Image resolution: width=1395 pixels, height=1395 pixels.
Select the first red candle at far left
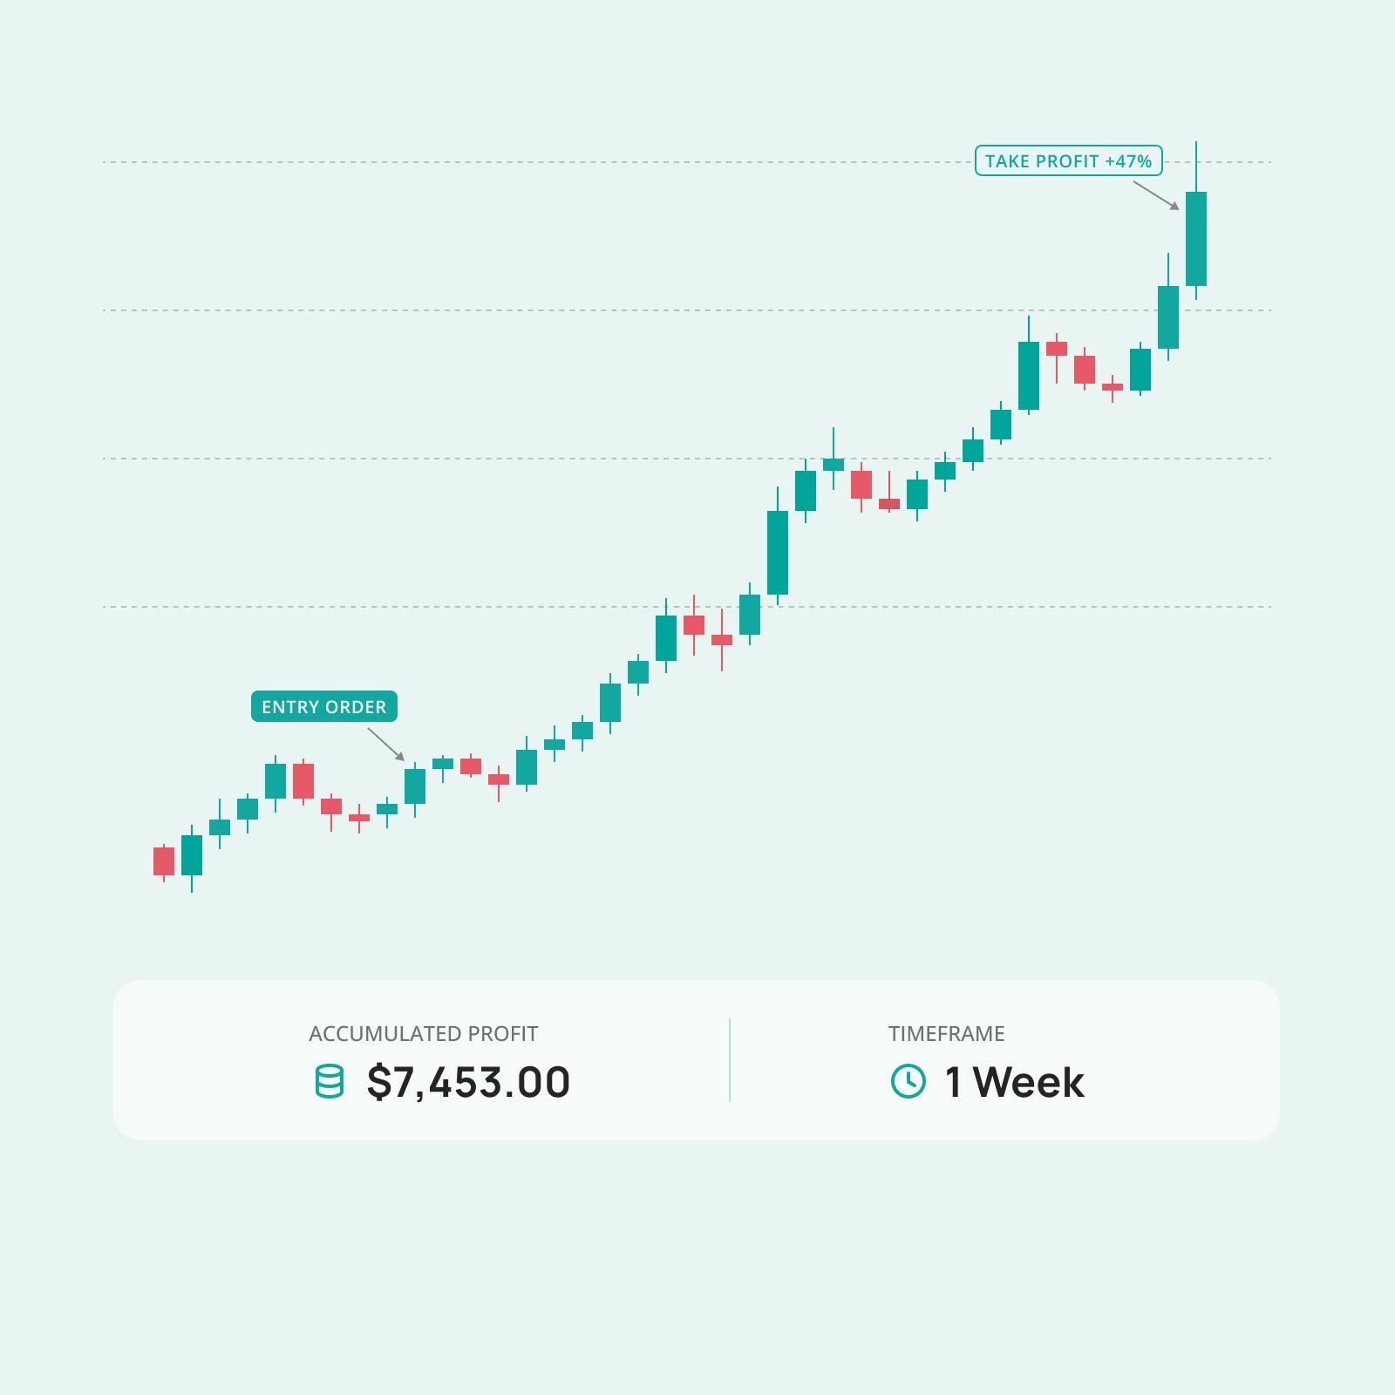point(164,861)
